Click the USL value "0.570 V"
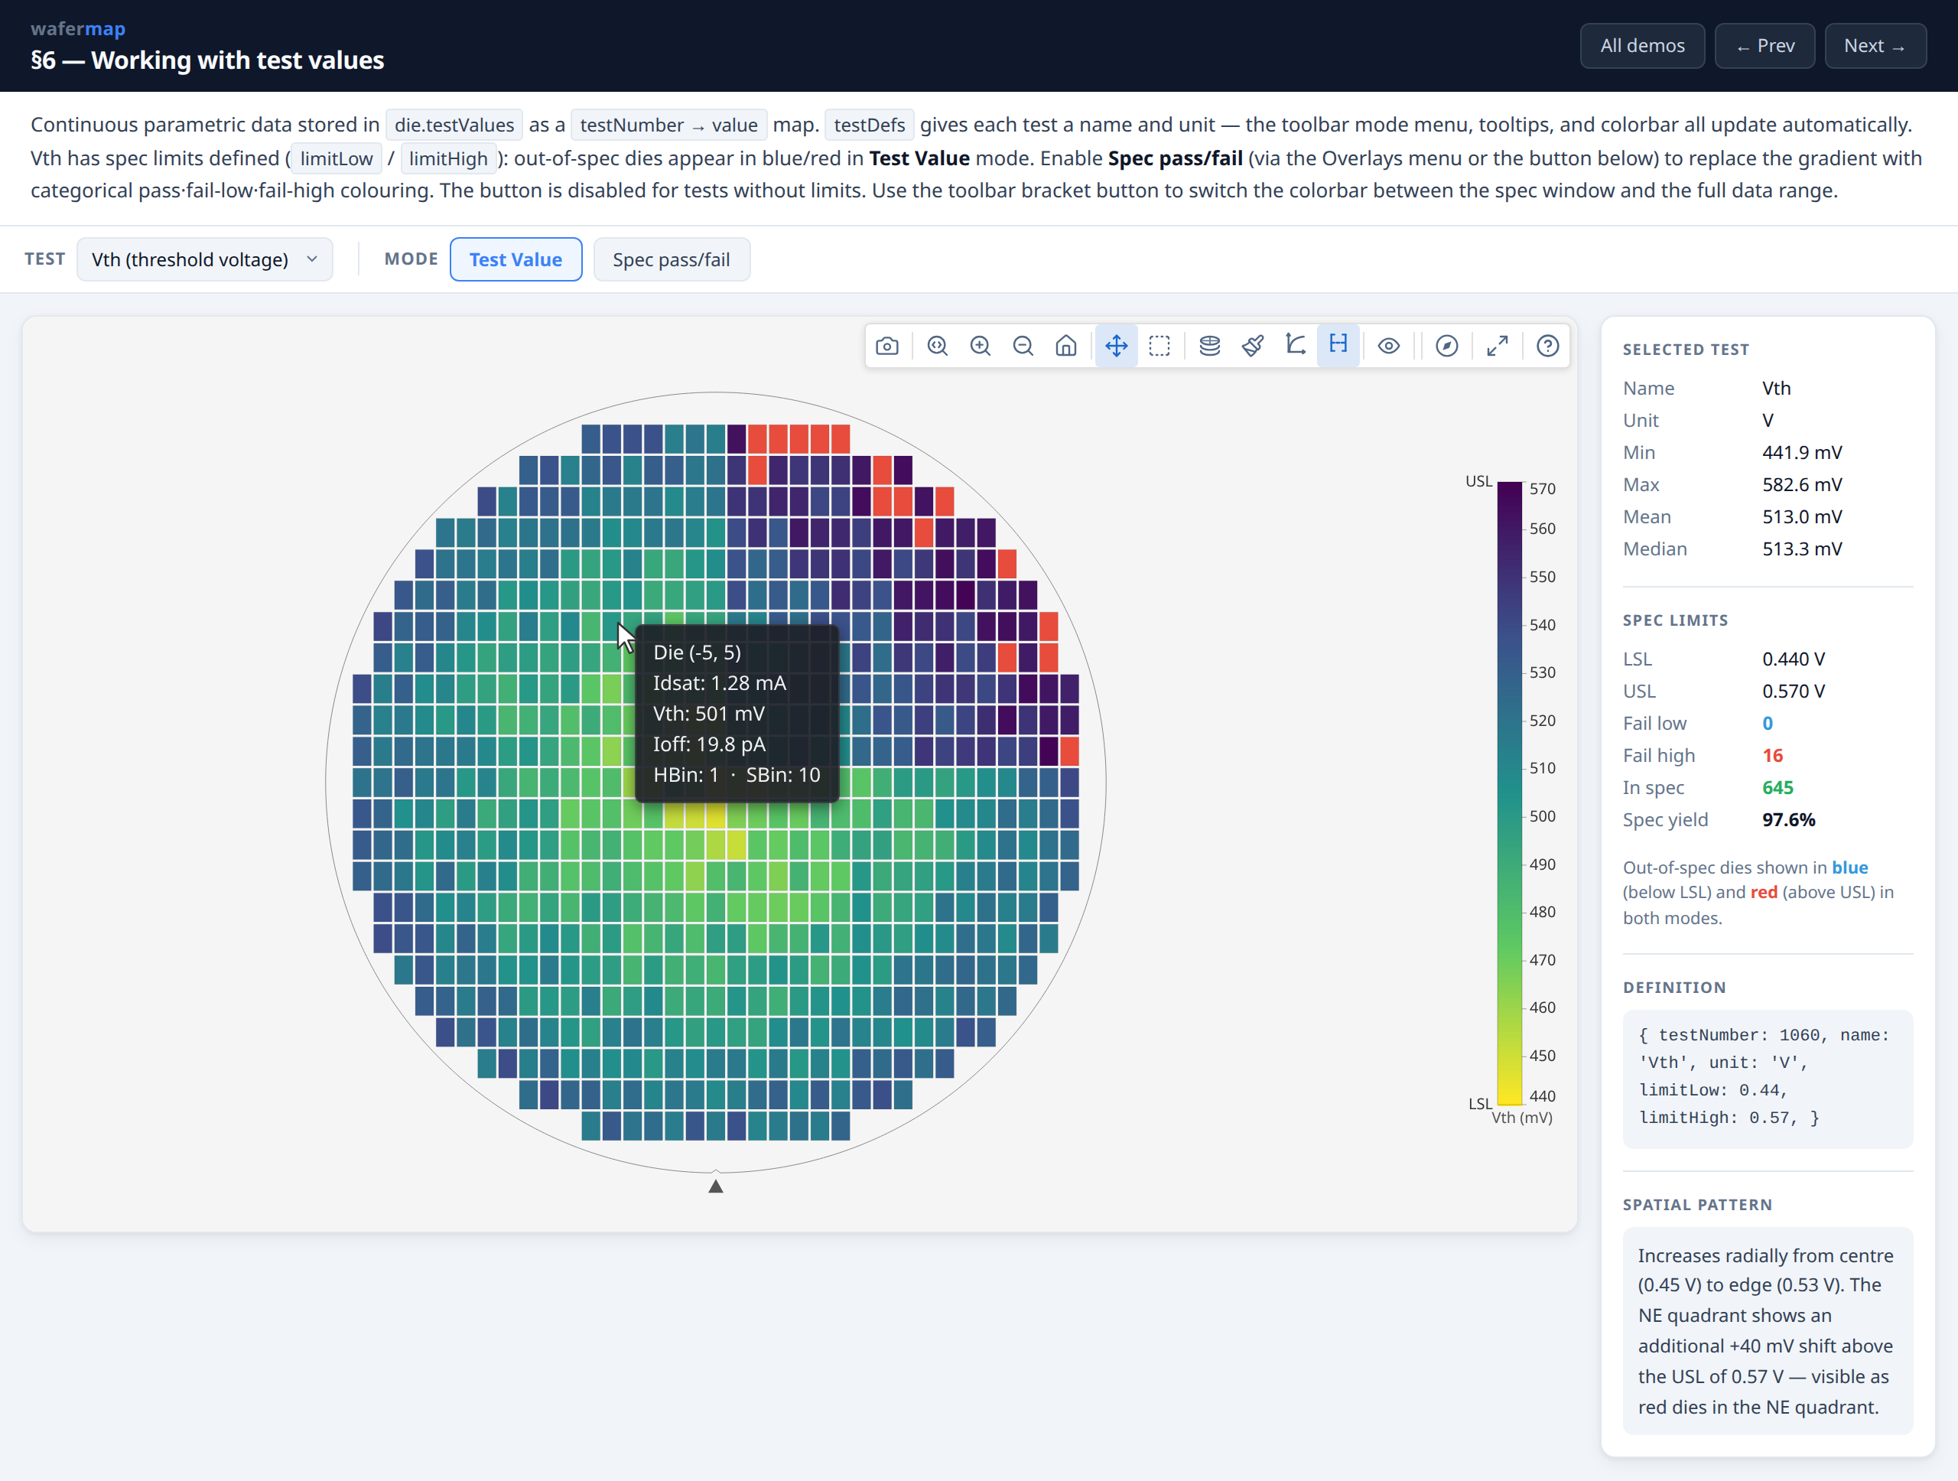 [1794, 692]
